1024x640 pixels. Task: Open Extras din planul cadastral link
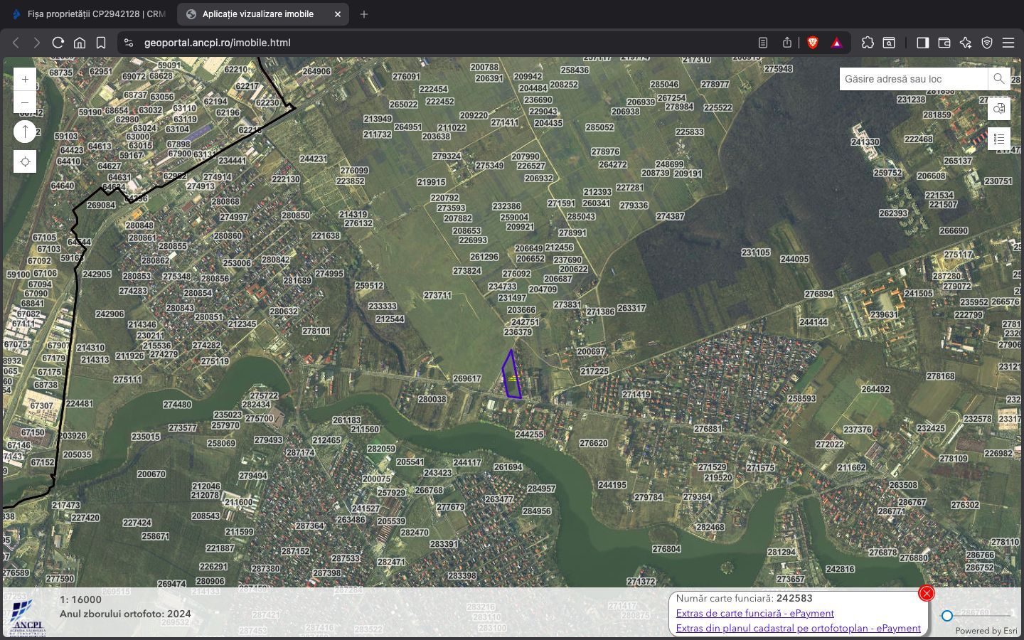point(798,628)
